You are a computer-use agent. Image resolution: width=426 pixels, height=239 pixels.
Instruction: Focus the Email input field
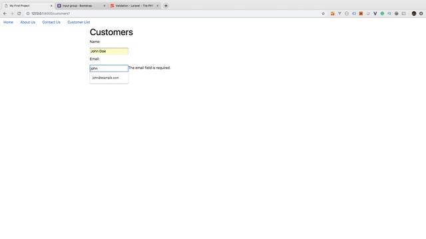click(x=109, y=68)
